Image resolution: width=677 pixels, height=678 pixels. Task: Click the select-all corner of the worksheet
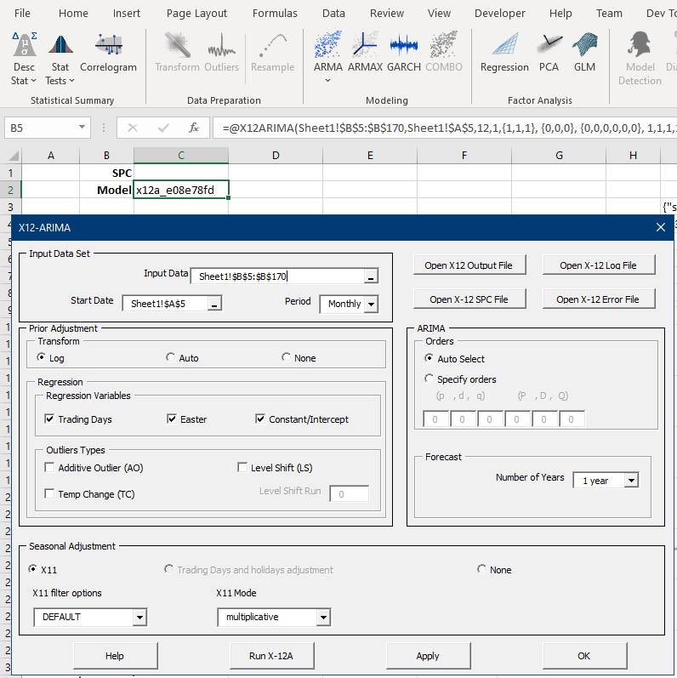[13, 155]
